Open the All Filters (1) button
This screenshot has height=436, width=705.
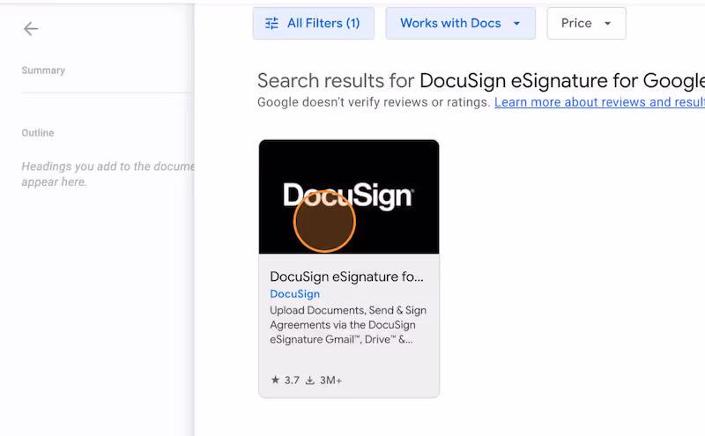[x=314, y=24]
